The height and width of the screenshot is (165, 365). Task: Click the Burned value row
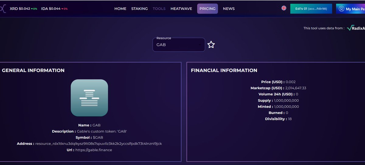tap(278, 113)
